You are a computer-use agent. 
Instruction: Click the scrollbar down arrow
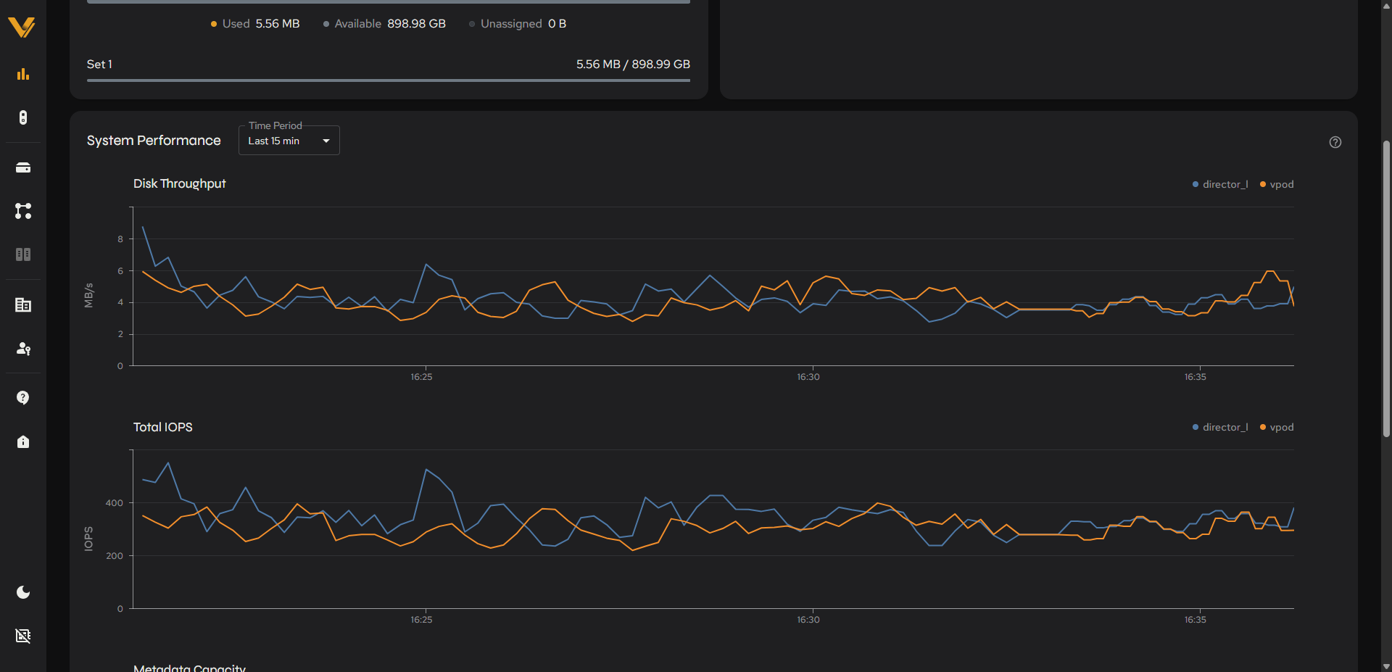pos(1386,665)
